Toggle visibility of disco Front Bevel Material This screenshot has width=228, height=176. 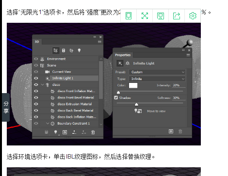click(36, 97)
